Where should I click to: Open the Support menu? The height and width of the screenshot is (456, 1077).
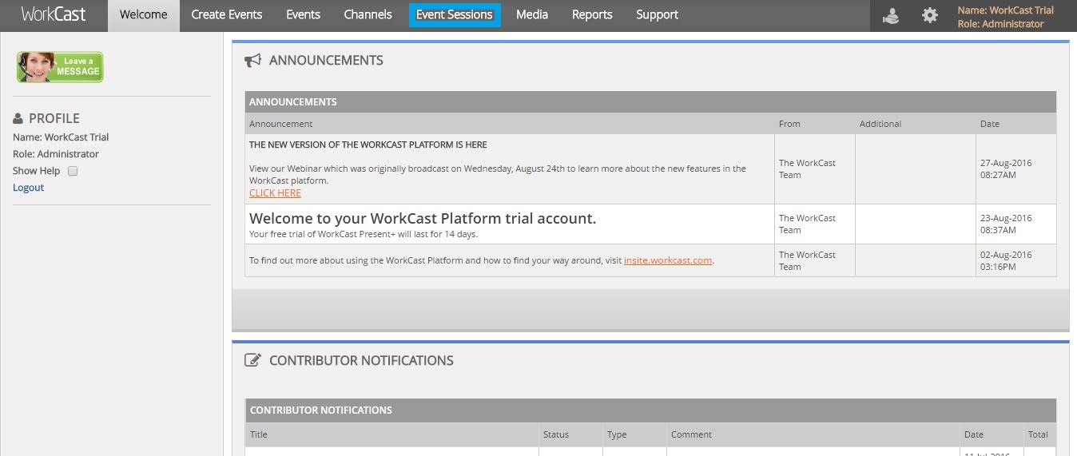[657, 15]
